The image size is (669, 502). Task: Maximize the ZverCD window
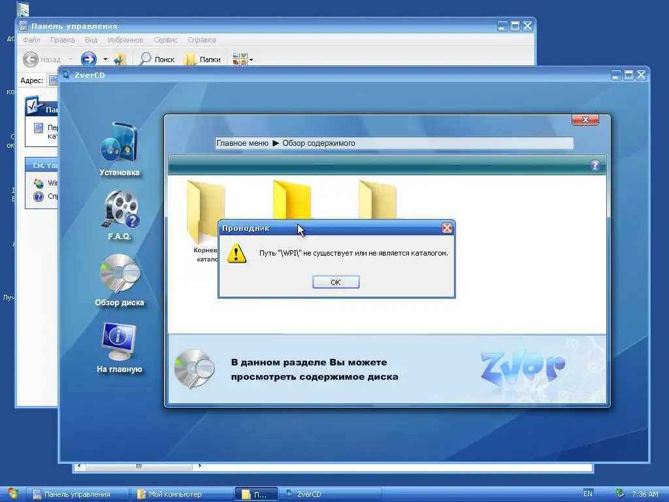point(628,75)
